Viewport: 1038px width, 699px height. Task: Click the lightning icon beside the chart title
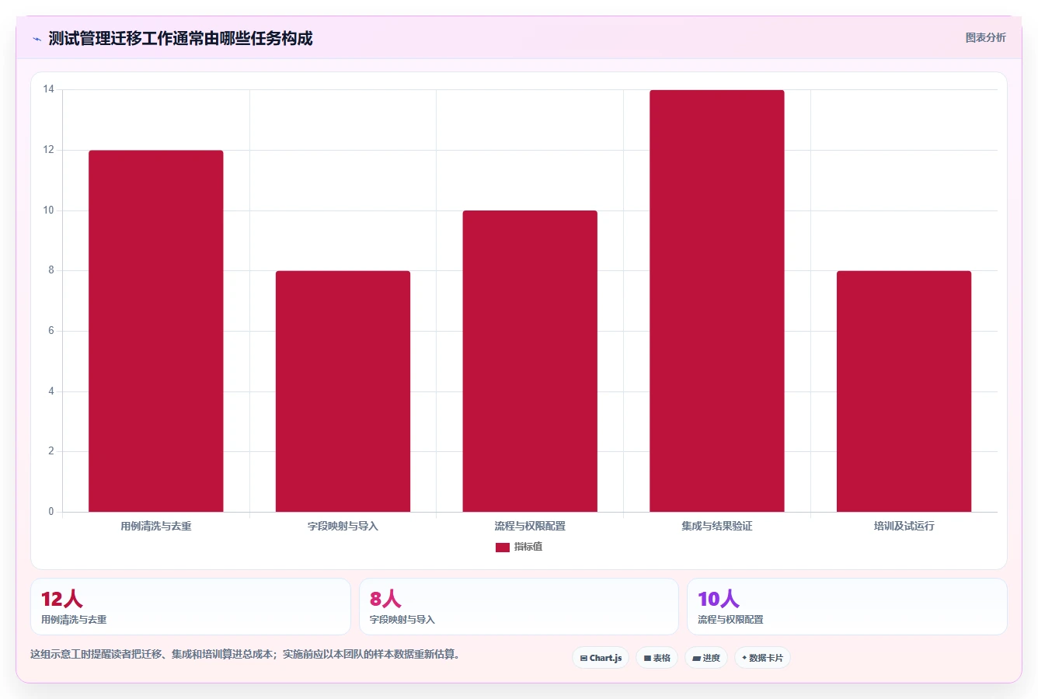(x=37, y=39)
